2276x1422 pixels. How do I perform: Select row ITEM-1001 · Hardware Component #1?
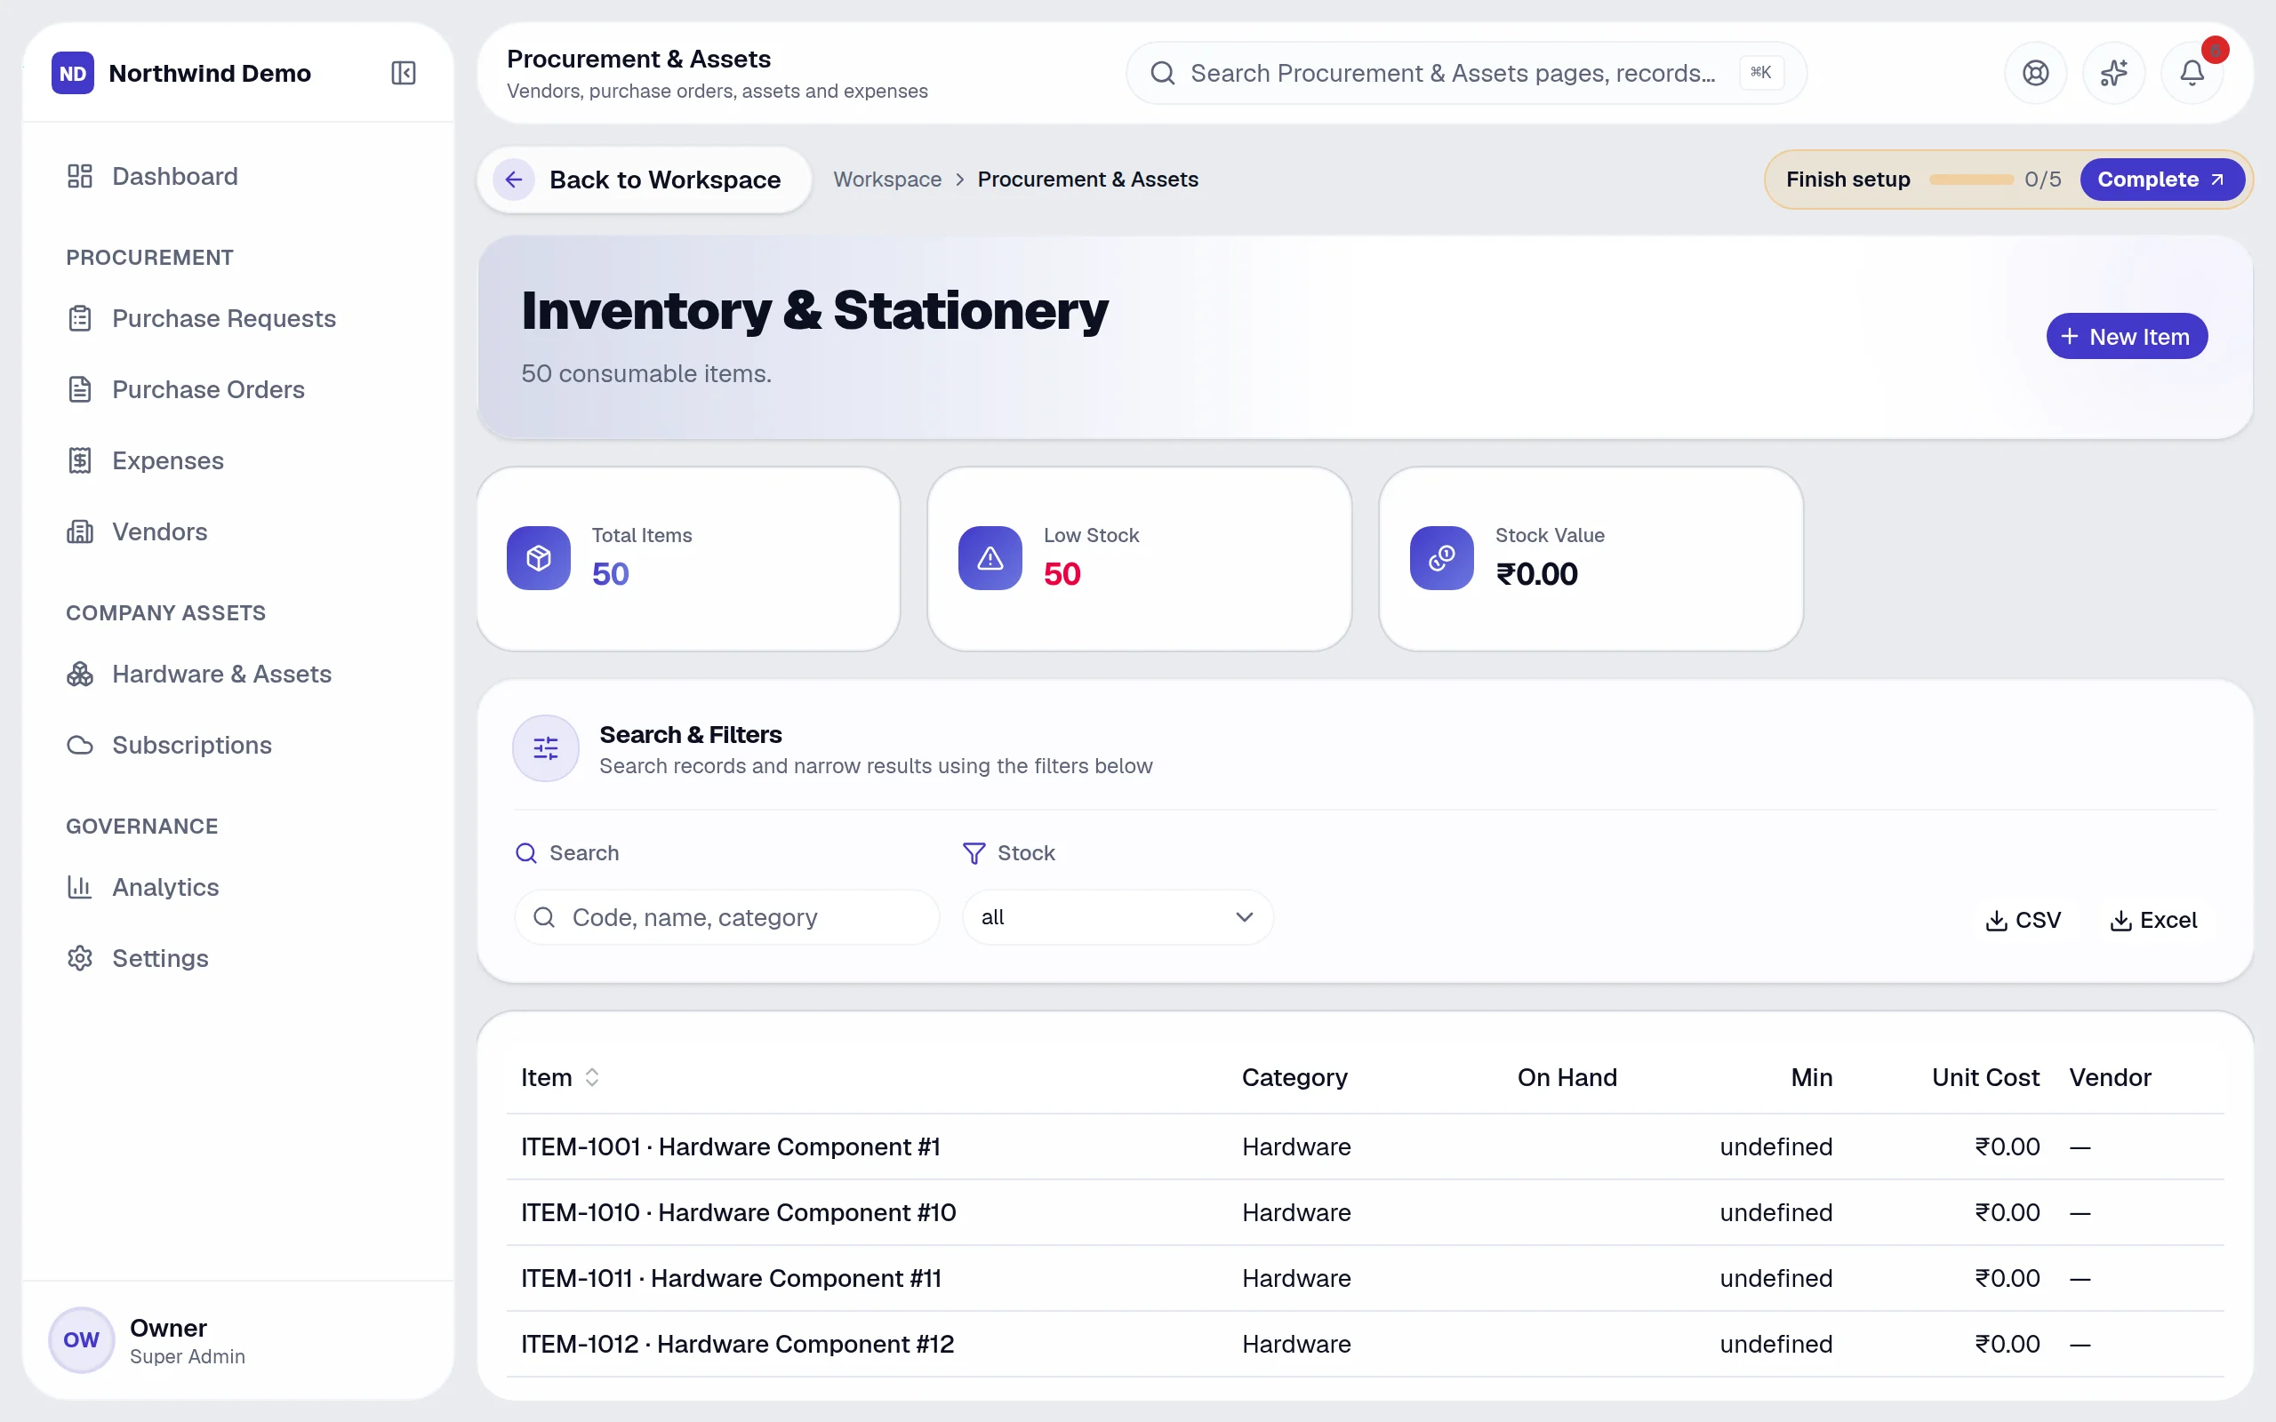point(1366,1146)
